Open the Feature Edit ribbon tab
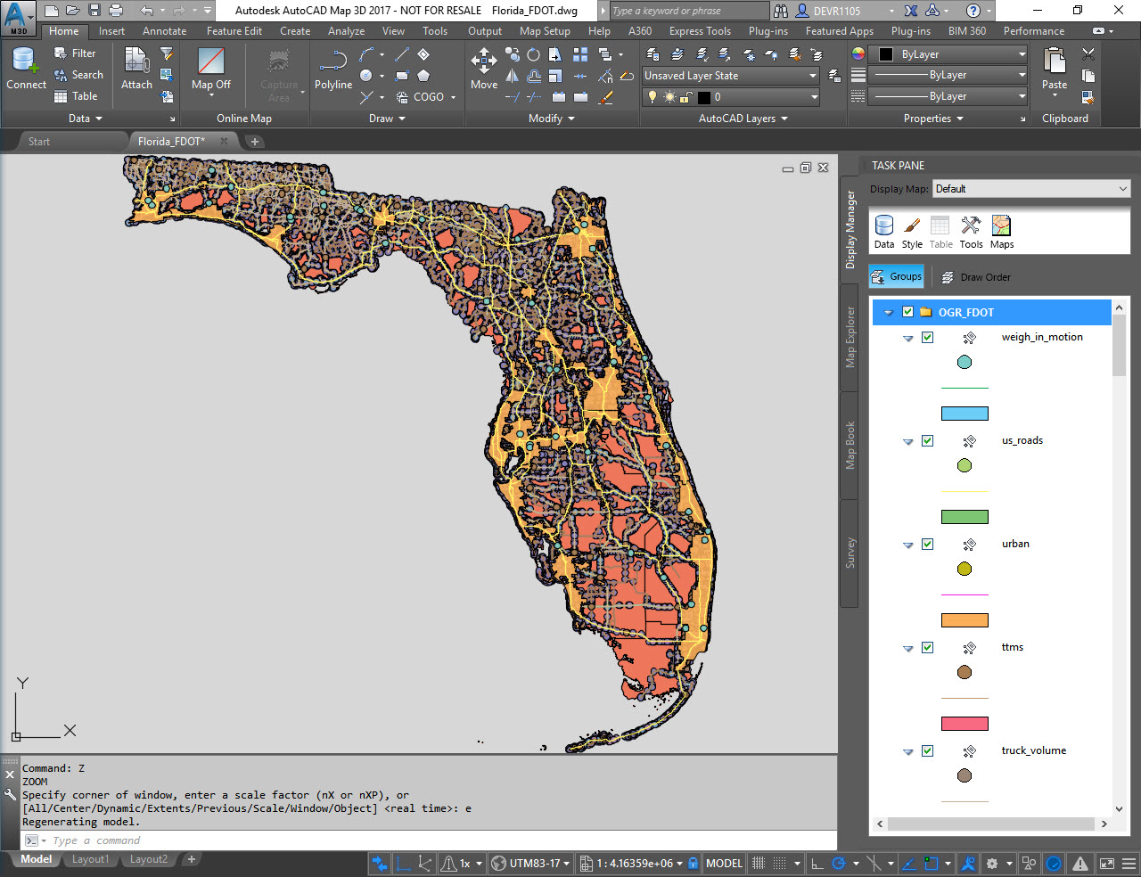Viewport: 1141px width, 877px height. click(x=234, y=31)
